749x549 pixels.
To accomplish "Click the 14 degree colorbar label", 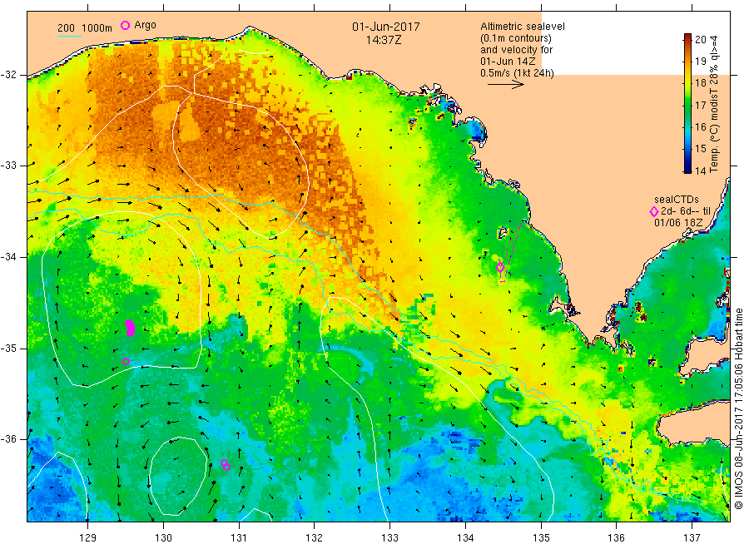I will click(701, 171).
